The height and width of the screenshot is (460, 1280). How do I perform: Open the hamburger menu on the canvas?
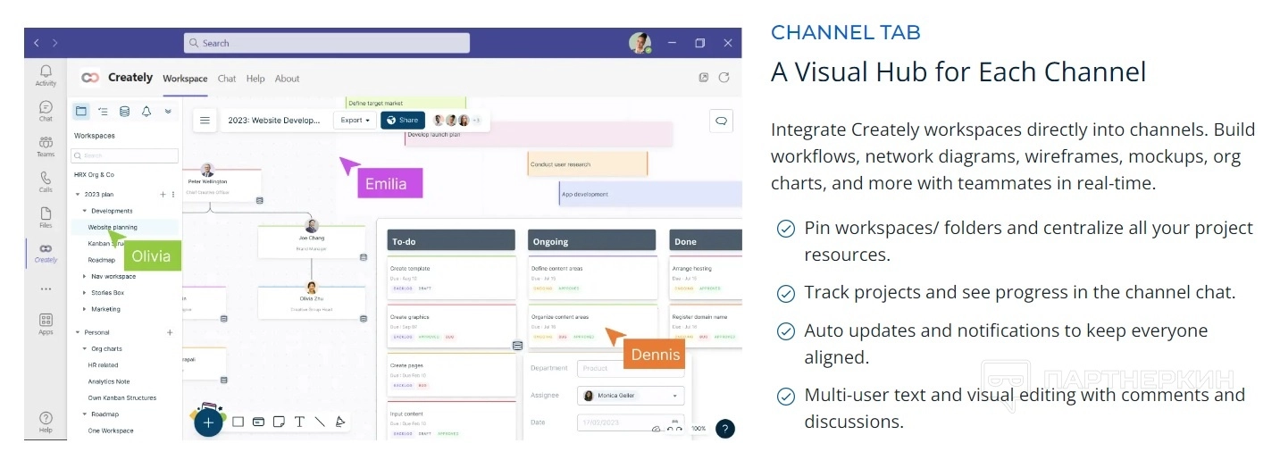205,120
